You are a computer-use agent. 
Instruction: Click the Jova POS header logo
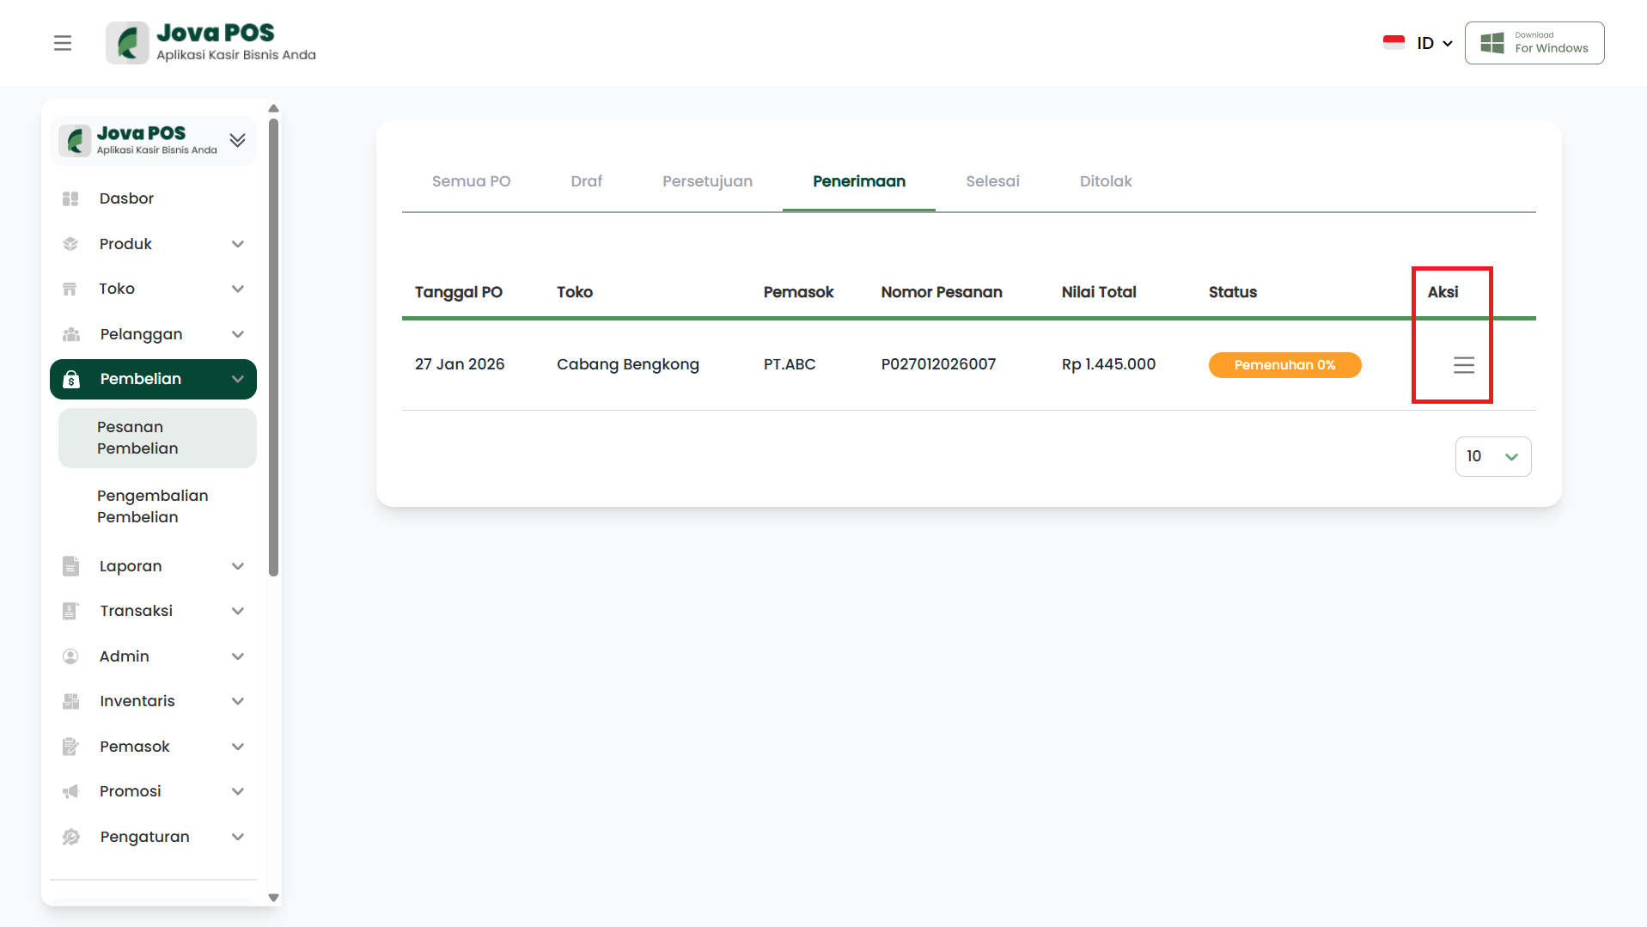click(x=211, y=43)
